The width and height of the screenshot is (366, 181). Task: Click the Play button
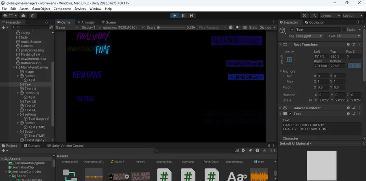[x=174, y=15]
